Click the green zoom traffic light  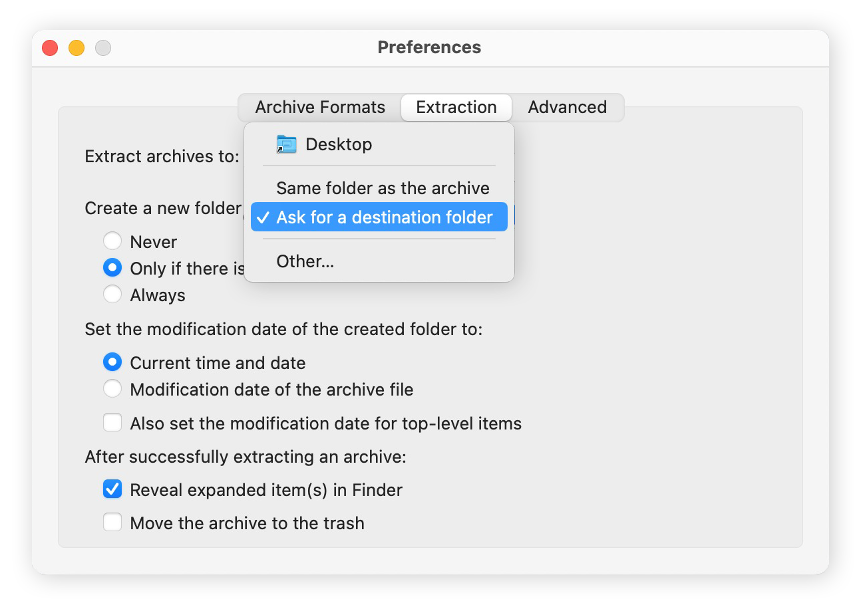click(x=103, y=48)
